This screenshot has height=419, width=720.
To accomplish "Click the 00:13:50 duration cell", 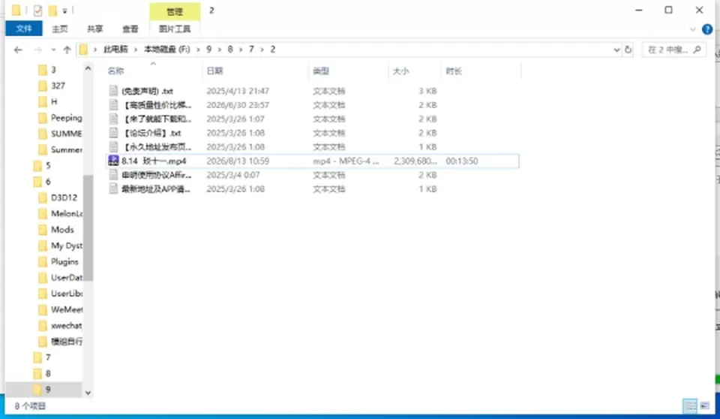I will pos(462,161).
